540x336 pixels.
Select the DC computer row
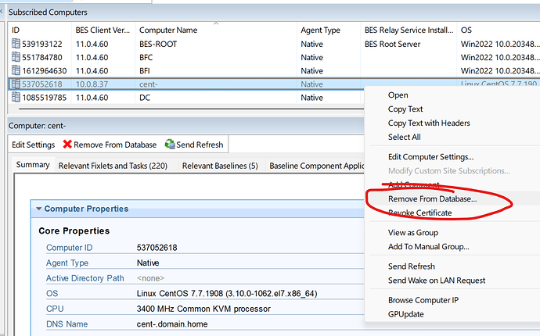pyautogui.click(x=146, y=98)
